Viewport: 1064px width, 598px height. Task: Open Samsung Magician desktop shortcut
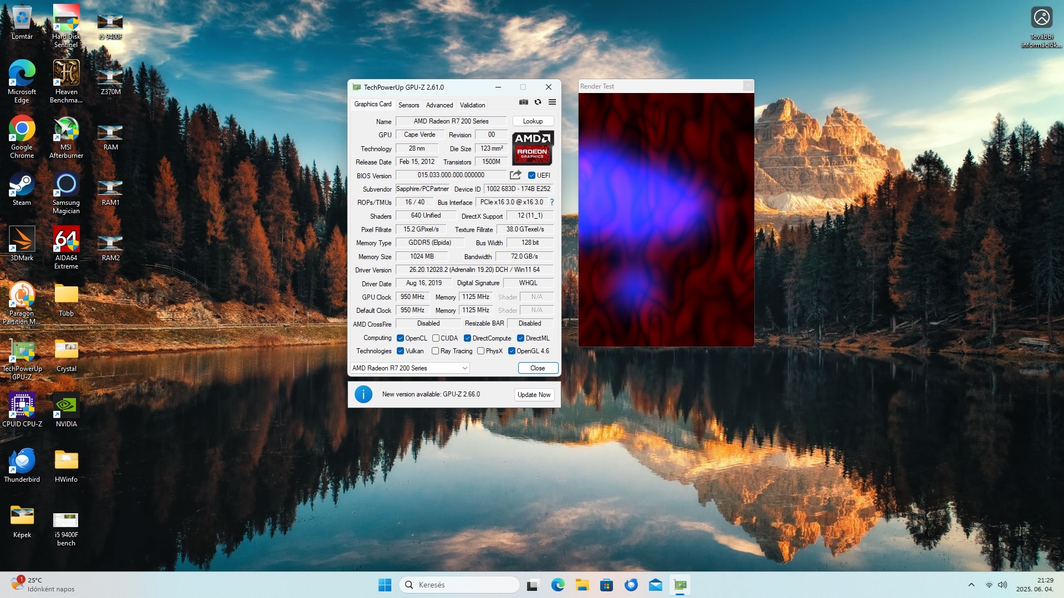(66, 192)
